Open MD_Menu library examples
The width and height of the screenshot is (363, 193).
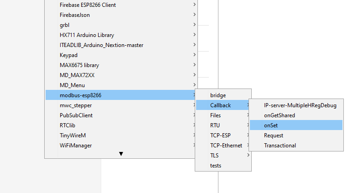[x=121, y=85]
